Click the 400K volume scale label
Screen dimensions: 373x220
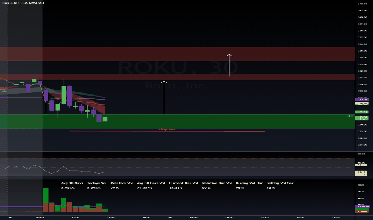[x=361, y=185]
